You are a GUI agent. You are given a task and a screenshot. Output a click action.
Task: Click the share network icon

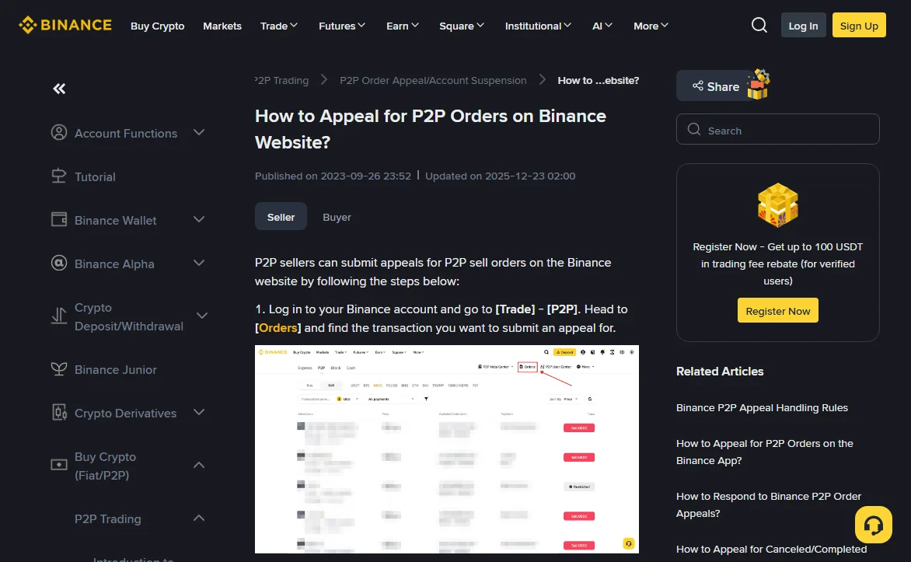[698, 86]
